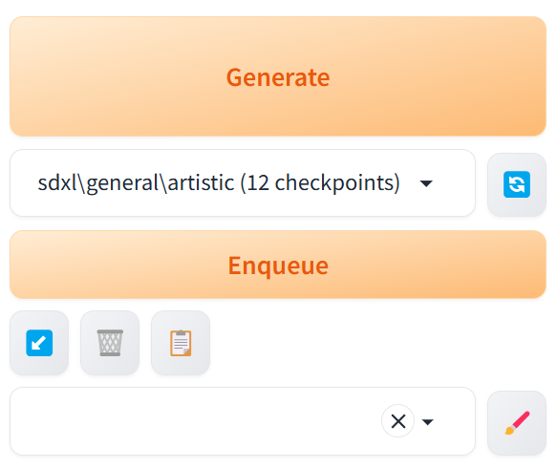Reload checkpoints using the blue sync icon
The image size is (557, 468).
[x=517, y=184]
